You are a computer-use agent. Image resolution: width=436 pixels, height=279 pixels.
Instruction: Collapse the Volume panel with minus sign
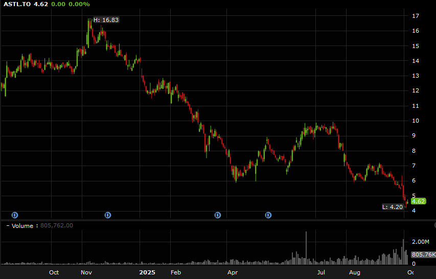[x=7, y=226]
